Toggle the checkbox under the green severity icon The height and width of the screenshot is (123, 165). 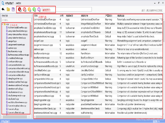click(x=35, y=10)
